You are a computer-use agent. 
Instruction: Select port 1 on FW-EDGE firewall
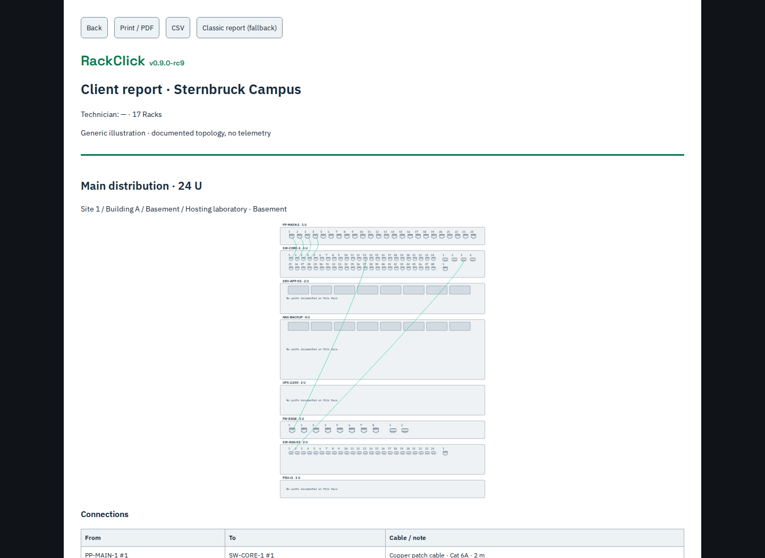coord(292,430)
